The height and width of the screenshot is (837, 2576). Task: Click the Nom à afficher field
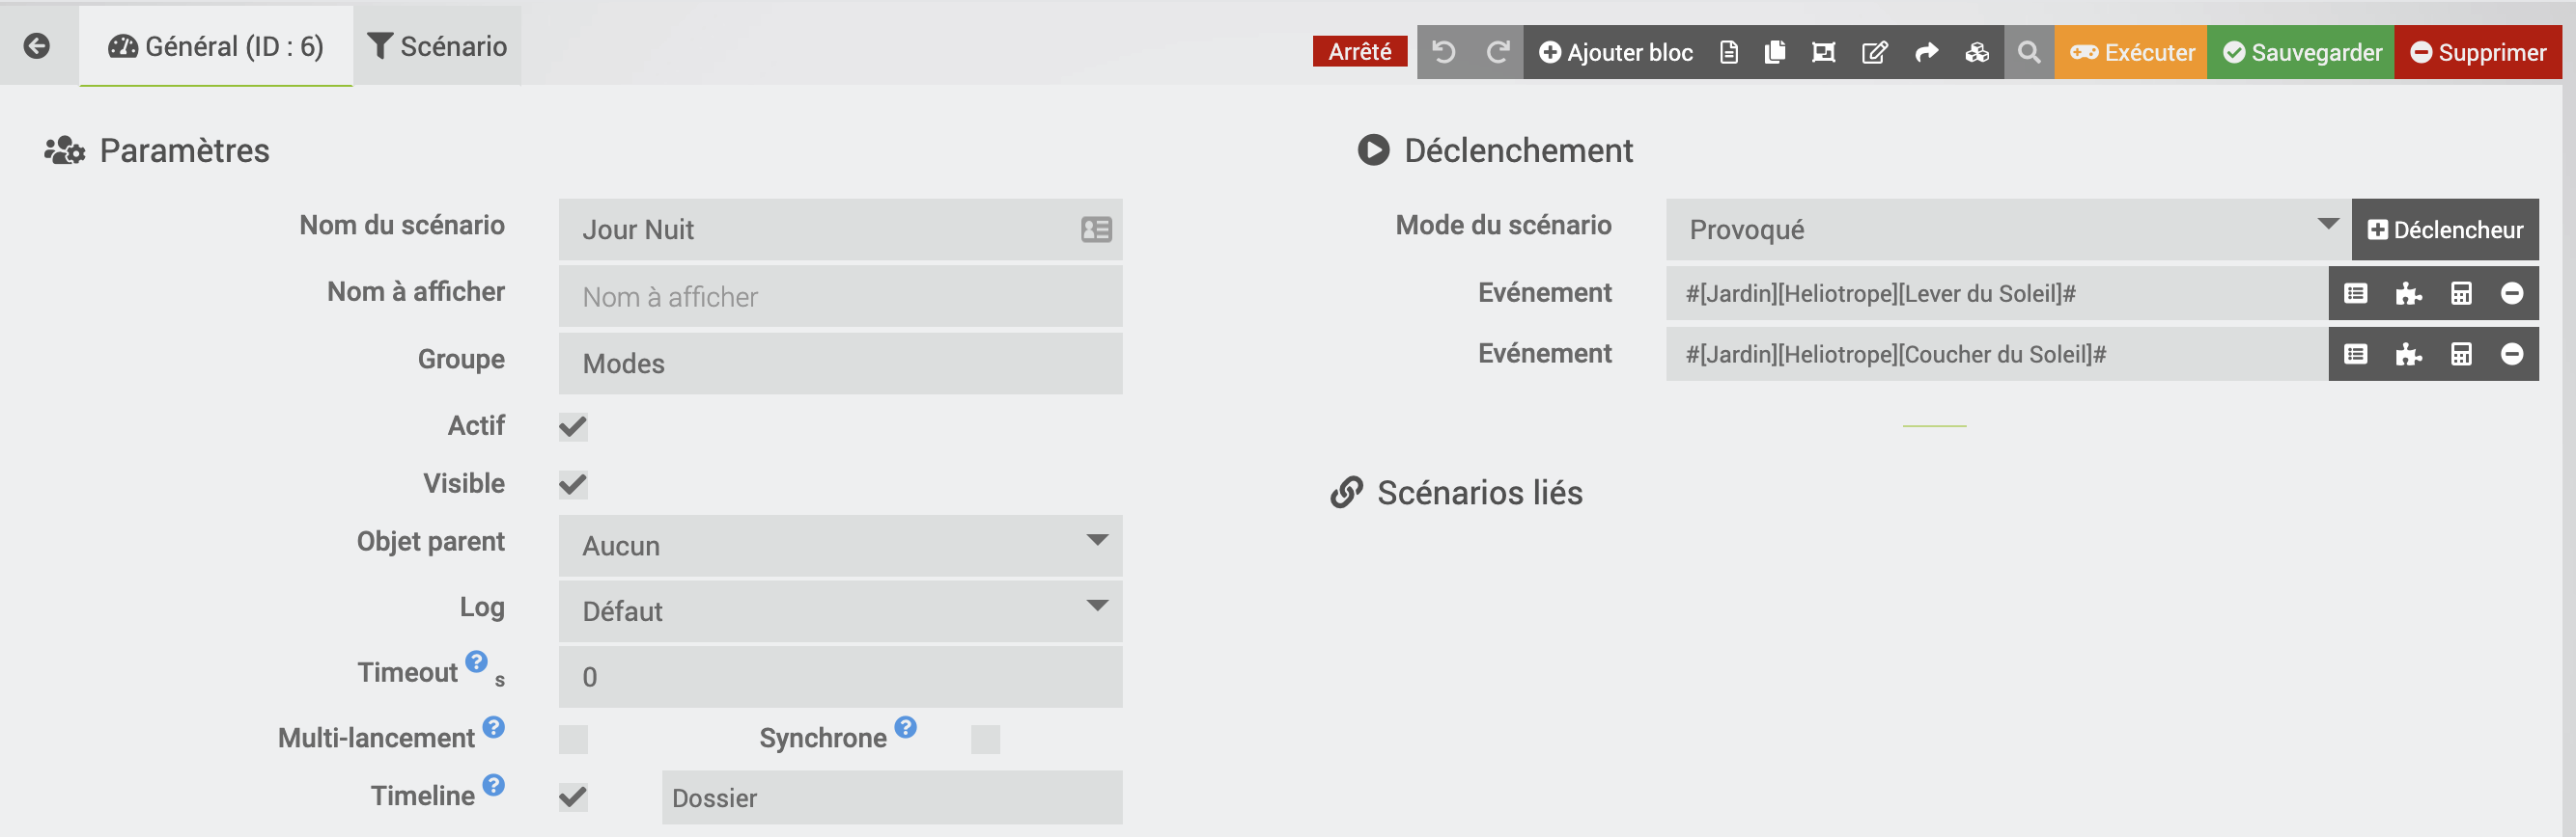coord(840,297)
